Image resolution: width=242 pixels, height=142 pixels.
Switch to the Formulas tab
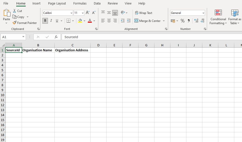pos(80,3)
